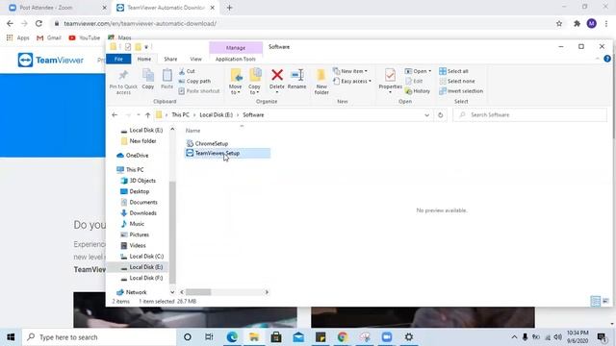Viewport: 616px width, 346px height.
Task: Open Pictures in navigation pane
Action: [x=135, y=235]
